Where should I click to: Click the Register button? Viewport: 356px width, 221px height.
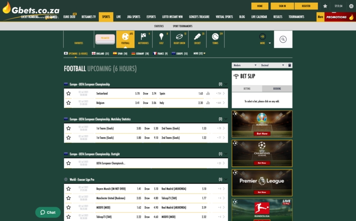(x=306, y=6)
